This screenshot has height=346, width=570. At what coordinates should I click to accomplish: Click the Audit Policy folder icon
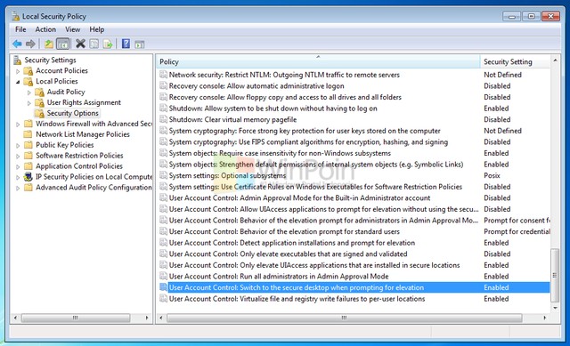39,92
